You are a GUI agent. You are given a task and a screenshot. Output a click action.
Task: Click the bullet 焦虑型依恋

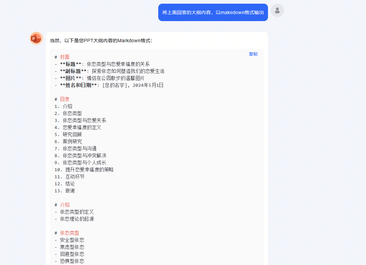69,247
